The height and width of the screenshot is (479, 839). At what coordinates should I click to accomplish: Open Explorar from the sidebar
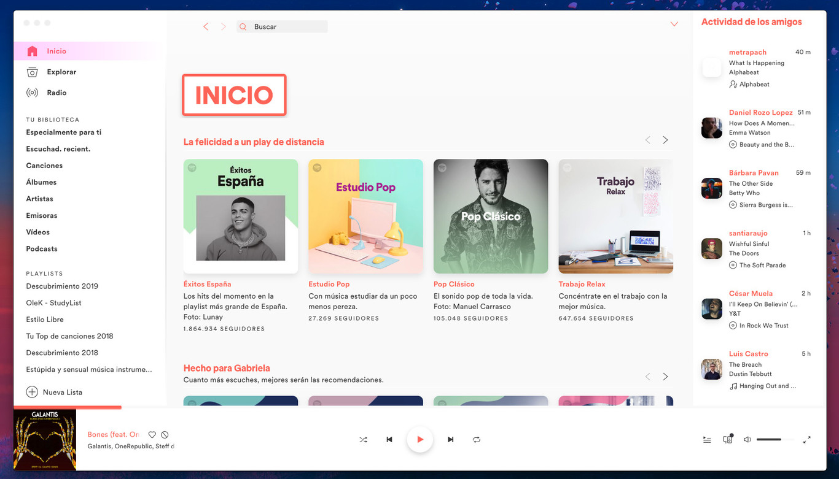[x=61, y=72]
